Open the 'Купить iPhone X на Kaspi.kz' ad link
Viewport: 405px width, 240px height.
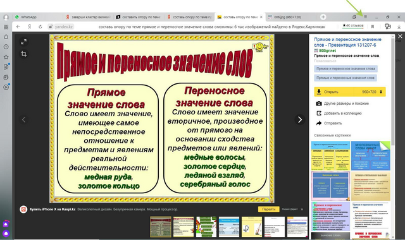point(52,209)
